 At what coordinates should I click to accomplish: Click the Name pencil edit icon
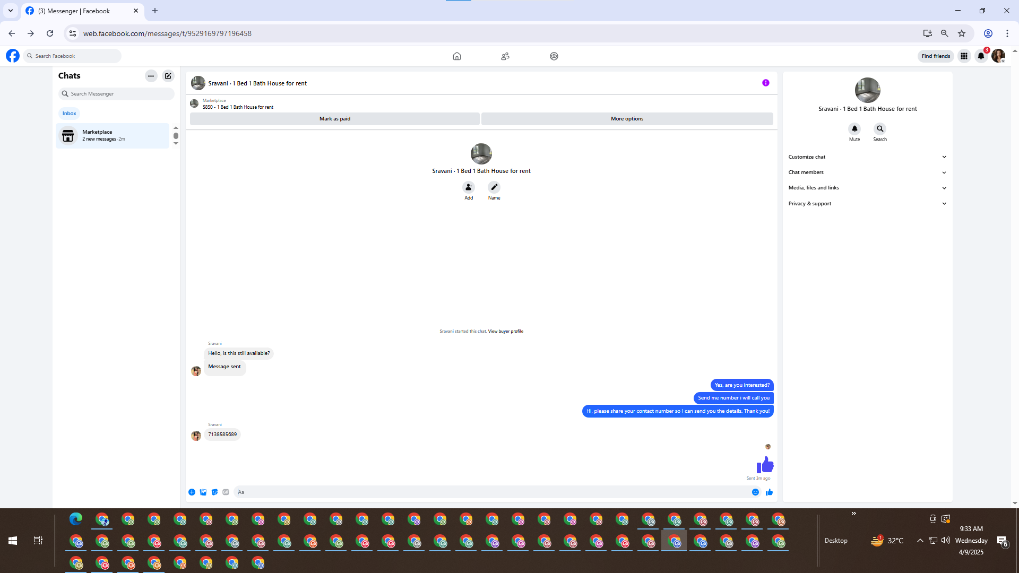[x=494, y=187]
